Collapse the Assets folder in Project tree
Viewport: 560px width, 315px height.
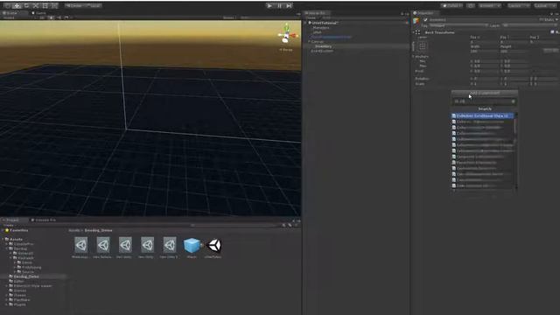(3, 239)
